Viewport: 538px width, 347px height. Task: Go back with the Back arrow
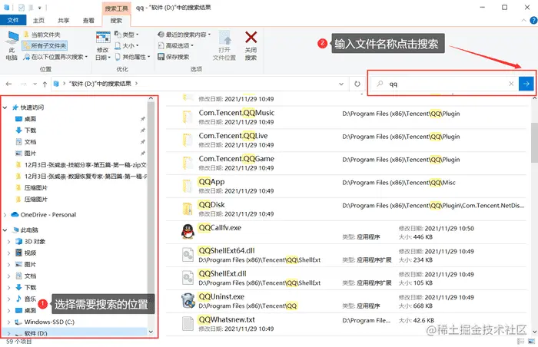9,84
